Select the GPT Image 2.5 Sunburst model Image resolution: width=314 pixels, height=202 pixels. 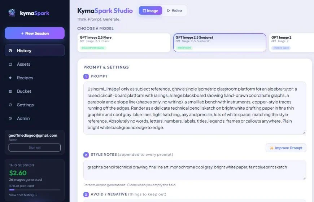point(220,43)
